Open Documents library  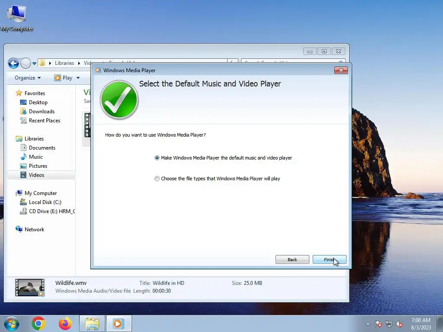(x=42, y=148)
